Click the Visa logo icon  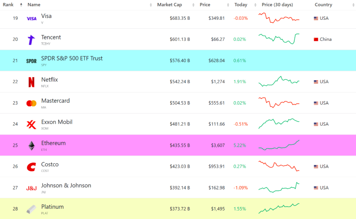pos(31,18)
